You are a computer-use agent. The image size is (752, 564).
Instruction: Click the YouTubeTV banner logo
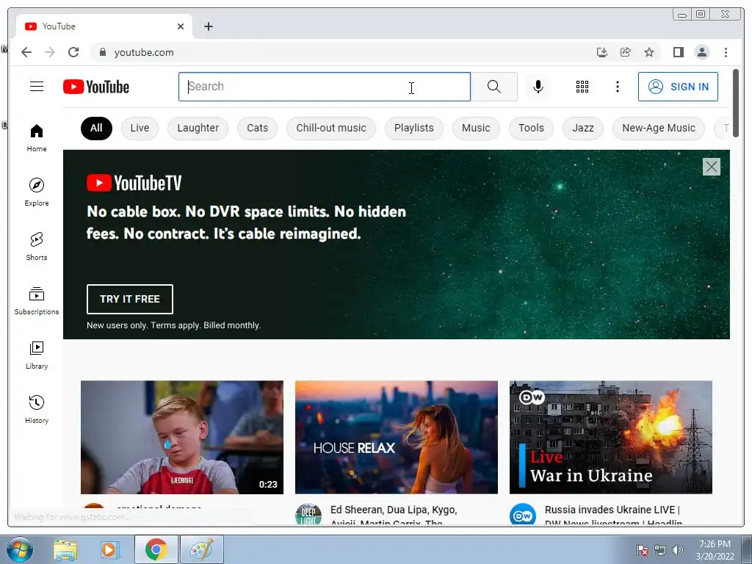[x=134, y=183]
